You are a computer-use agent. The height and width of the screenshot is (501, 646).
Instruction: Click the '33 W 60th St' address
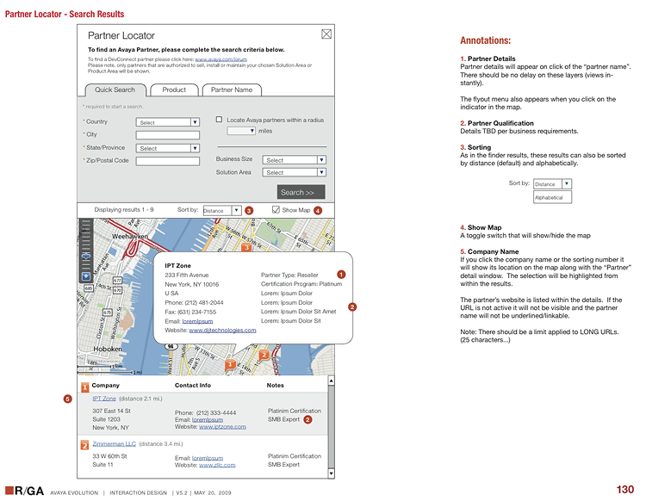coord(109,456)
